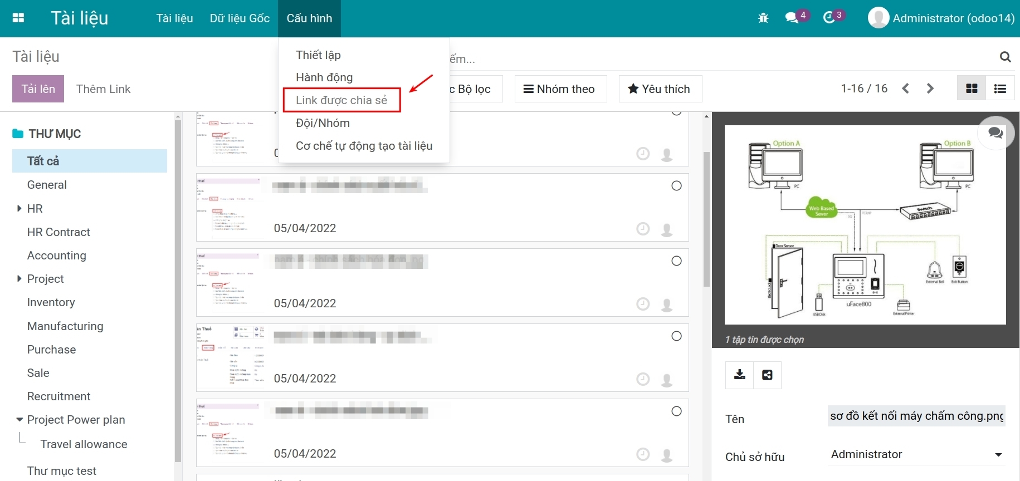Click the document list vertical scrollbar

pyautogui.click(x=706, y=219)
